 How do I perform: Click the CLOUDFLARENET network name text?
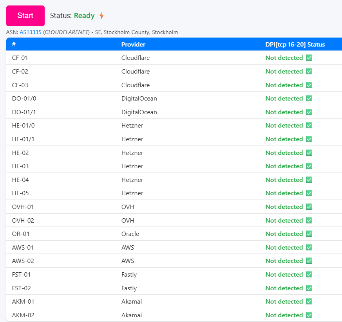pyautogui.click(x=66, y=32)
